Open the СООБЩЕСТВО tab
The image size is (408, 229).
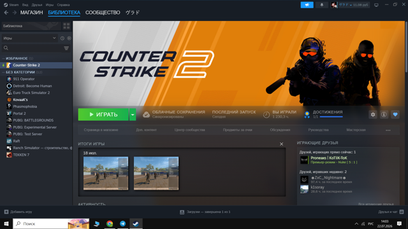coord(103,13)
